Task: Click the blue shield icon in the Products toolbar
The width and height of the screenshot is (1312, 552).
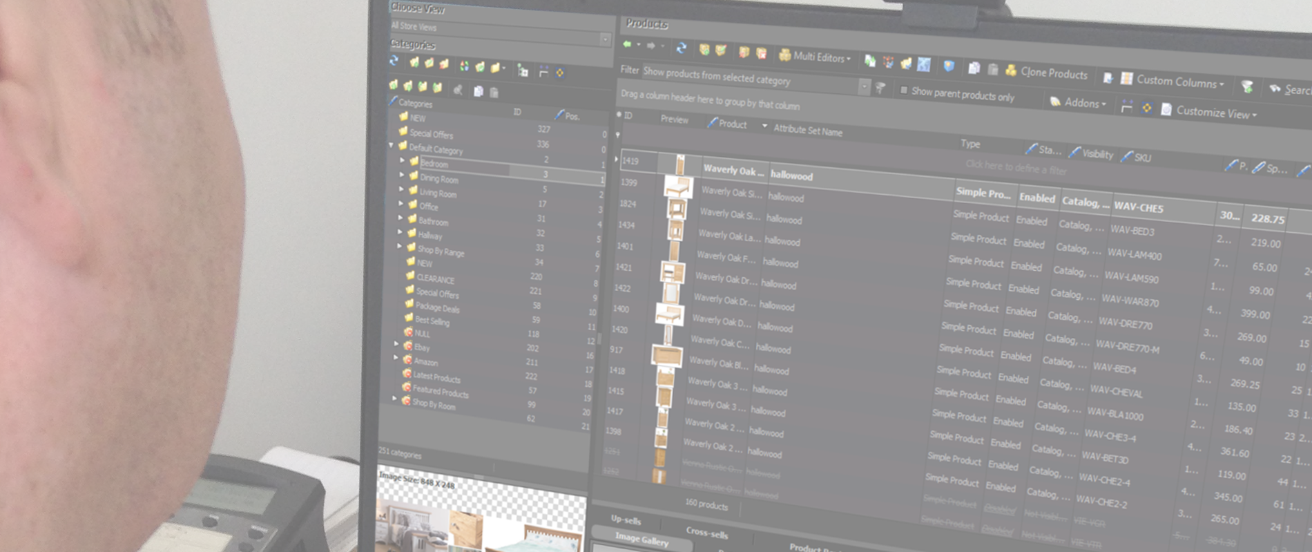Action: pos(949,66)
